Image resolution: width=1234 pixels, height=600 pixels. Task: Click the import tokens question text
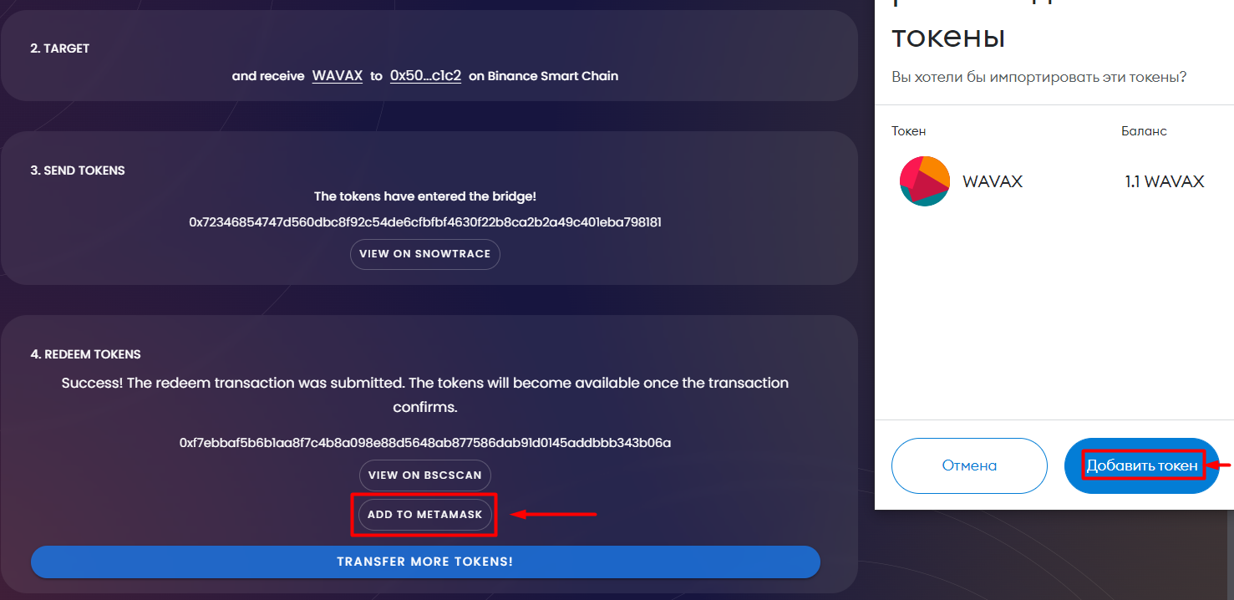[1039, 77]
